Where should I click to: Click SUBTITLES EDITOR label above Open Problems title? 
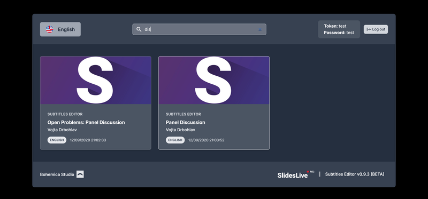[x=65, y=114]
